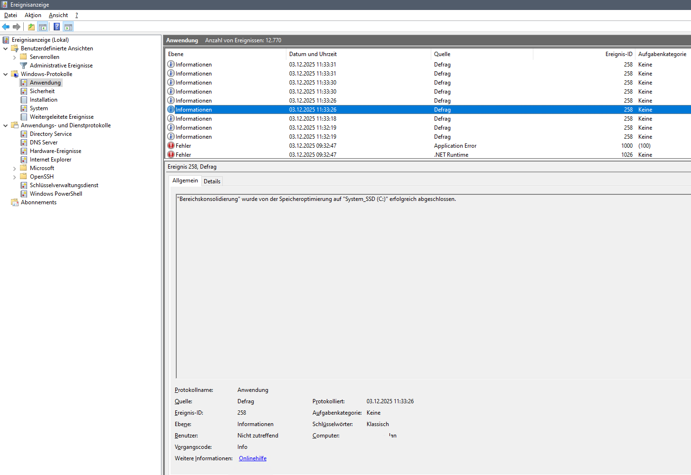
Task: Click the 'Ereignis 258, Defrag' pane header
Action: click(192, 167)
